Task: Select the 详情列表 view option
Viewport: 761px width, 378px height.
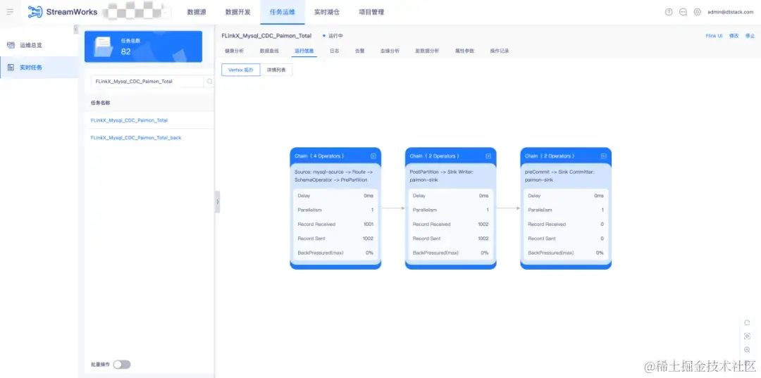Action: [276, 70]
